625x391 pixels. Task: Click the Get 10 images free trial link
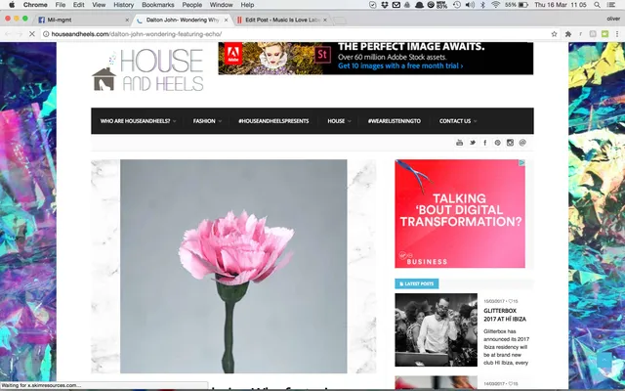(400, 65)
